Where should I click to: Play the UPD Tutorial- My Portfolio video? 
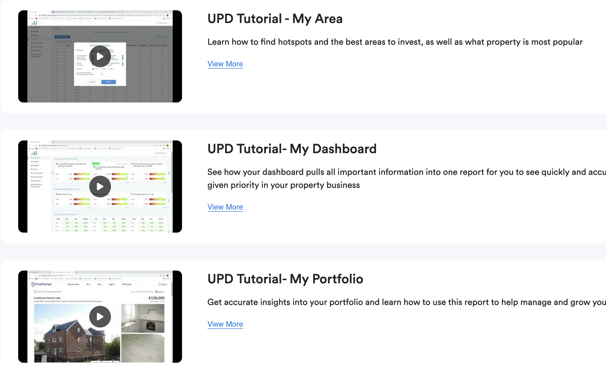[x=100, y=316]
